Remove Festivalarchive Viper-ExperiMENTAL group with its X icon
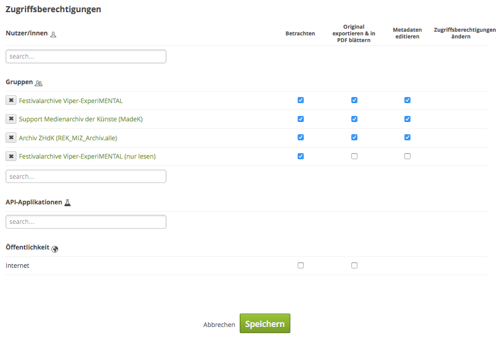 [x=11, y=101]
